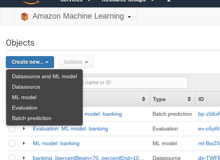Screen dimensions: 220x160
Task: Click the name or ID filter field
Action: [x=135, y=83]
